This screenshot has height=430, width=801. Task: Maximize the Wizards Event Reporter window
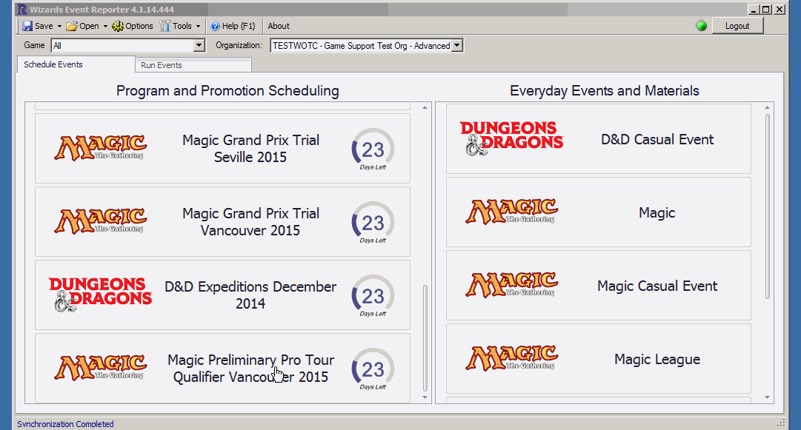click(766, 9)
